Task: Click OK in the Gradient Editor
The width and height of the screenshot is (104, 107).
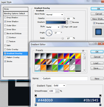Action: (x=97, y=52)
